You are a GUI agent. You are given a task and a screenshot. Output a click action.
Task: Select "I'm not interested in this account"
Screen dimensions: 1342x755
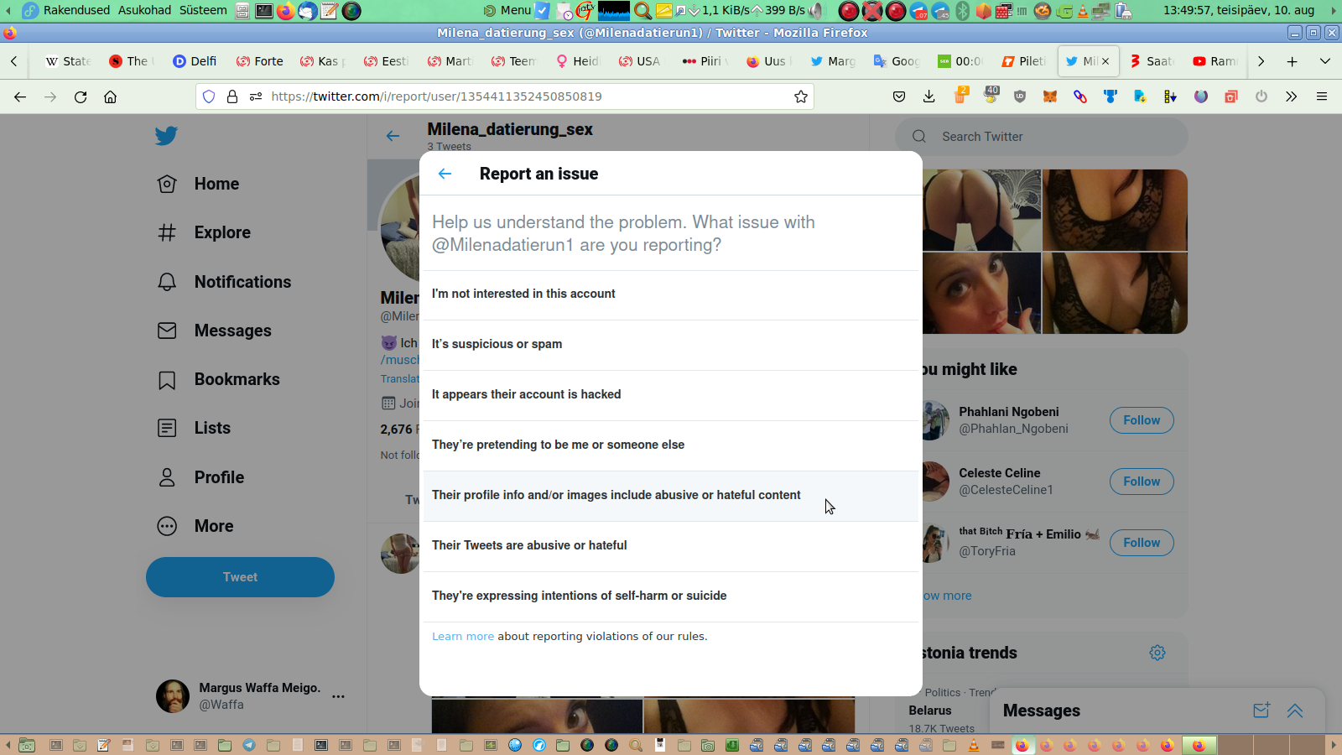(671, 294)
